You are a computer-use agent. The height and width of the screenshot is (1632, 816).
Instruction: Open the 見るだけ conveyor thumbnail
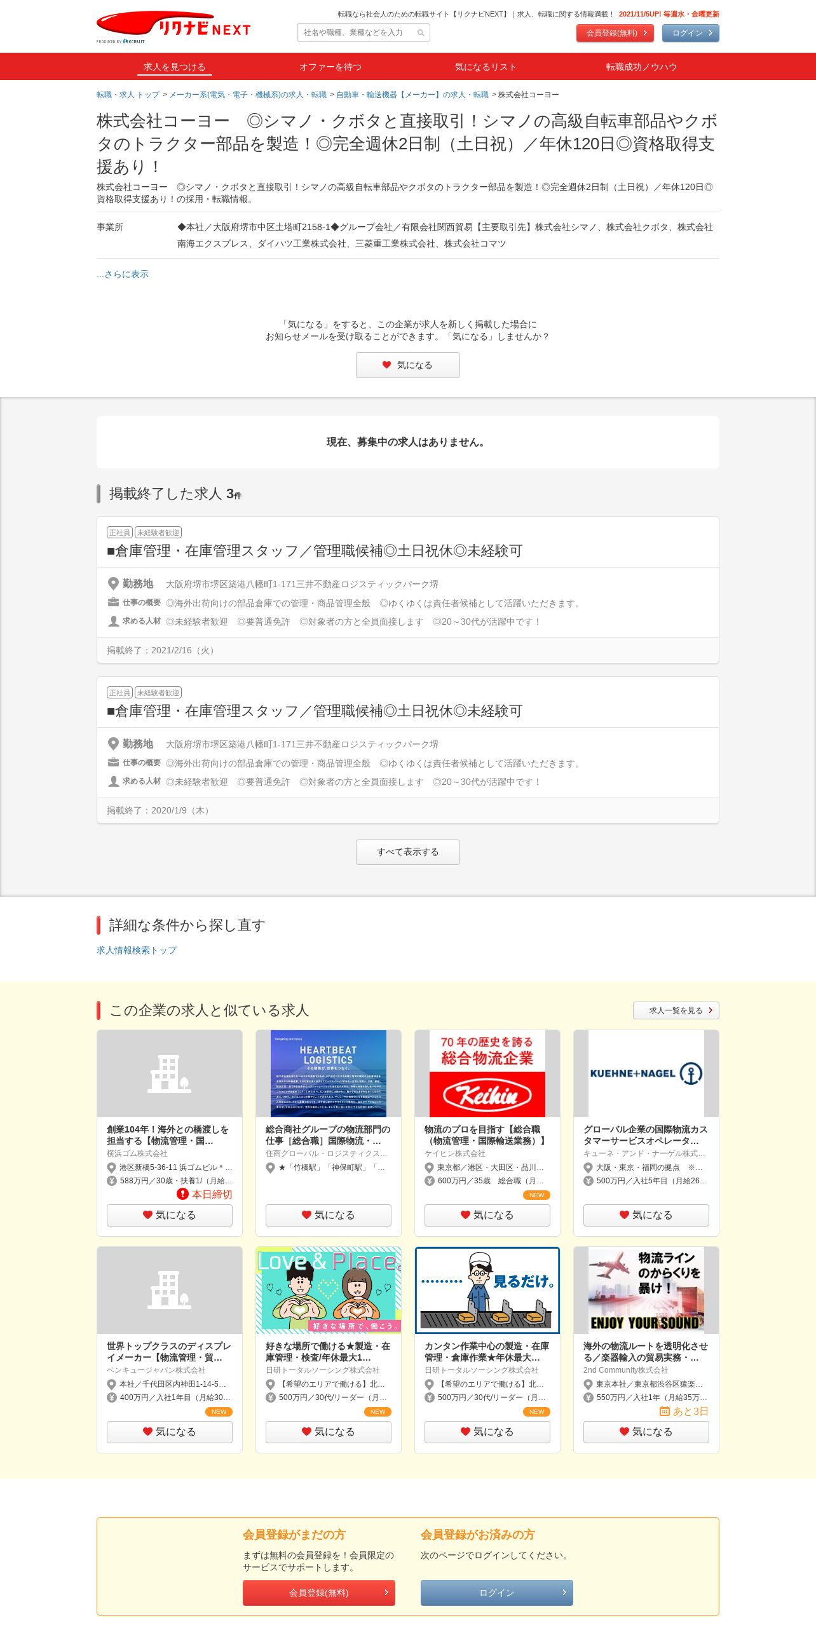point(487,1290)
